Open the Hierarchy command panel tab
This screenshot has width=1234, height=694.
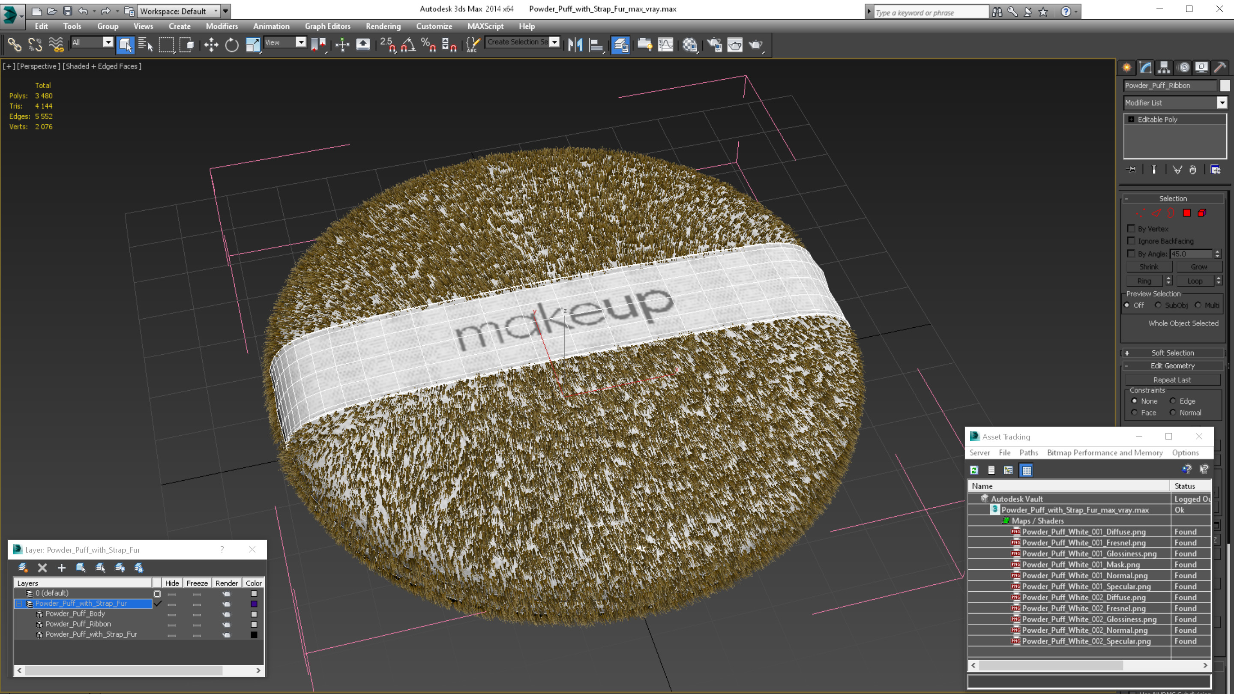pyautogui.click(x=1164, y=68)
